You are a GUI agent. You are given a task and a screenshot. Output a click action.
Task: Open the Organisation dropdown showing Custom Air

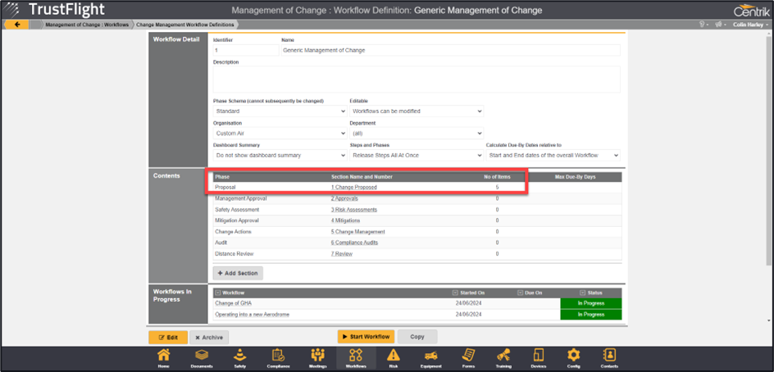[279, 133]
